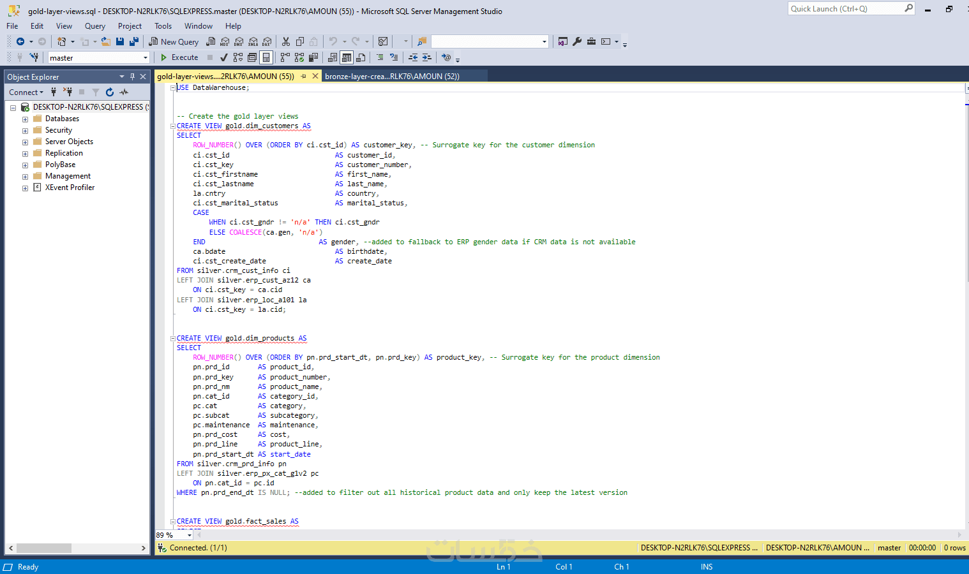Image resolution: width=969 pixels, height=574 pixels.
Task: Toggle Query Options window icon
Action: (252, 57)
